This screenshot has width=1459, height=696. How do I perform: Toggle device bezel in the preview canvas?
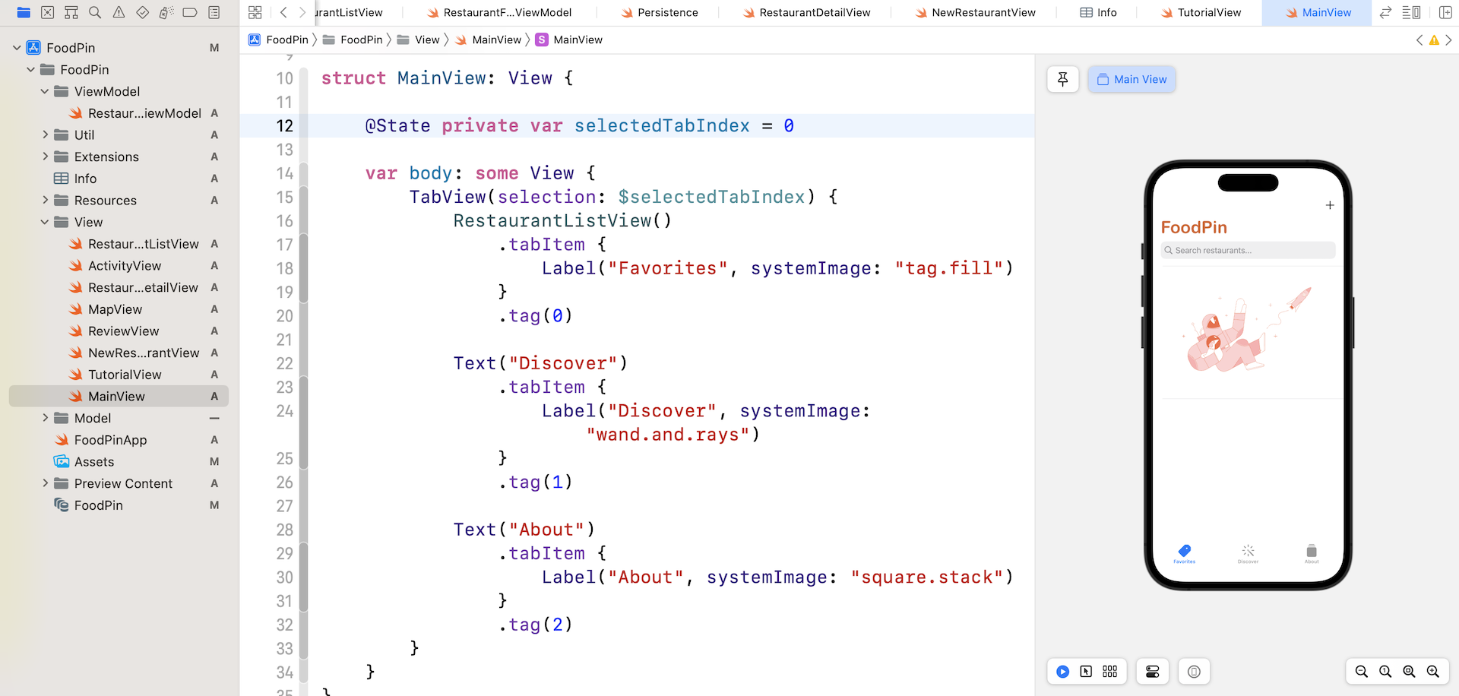[1194, 671]
